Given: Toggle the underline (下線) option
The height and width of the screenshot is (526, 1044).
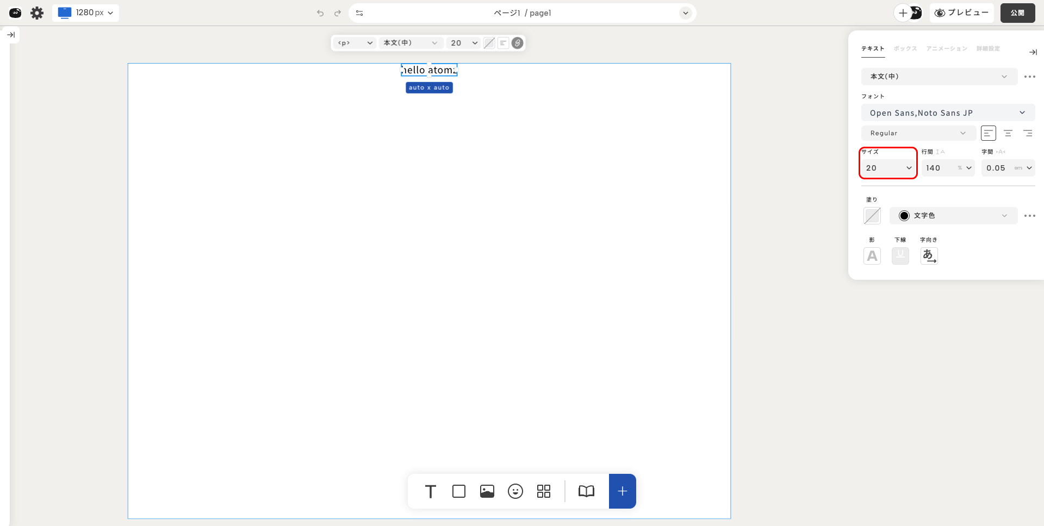Looking at the screenshot, I should click(x=900, y=255).
